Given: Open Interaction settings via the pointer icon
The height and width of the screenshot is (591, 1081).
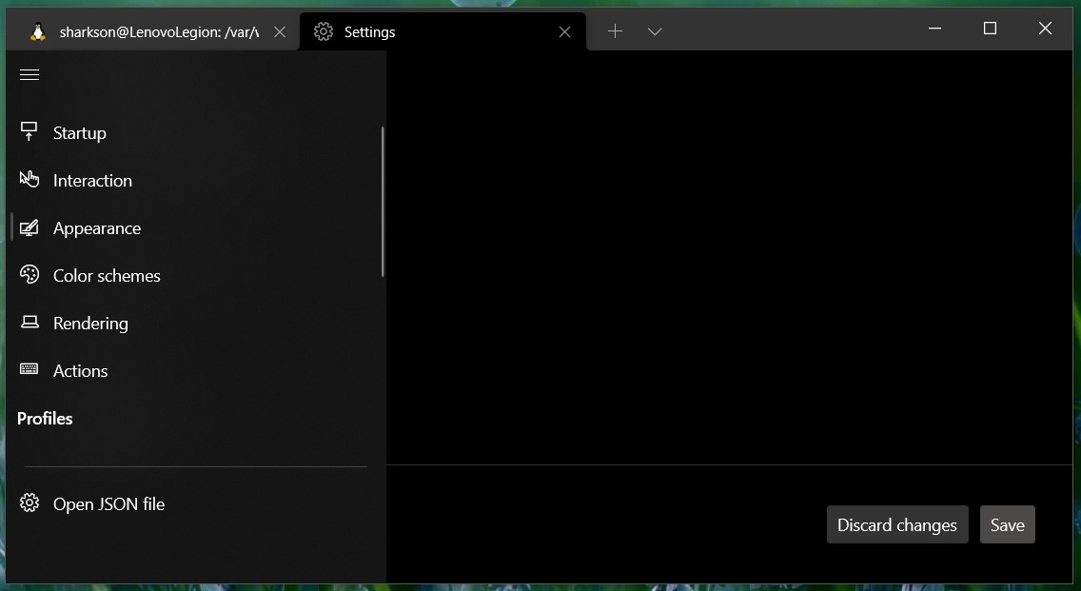Looking at the screenshot, I should click(x=29, y=180).
